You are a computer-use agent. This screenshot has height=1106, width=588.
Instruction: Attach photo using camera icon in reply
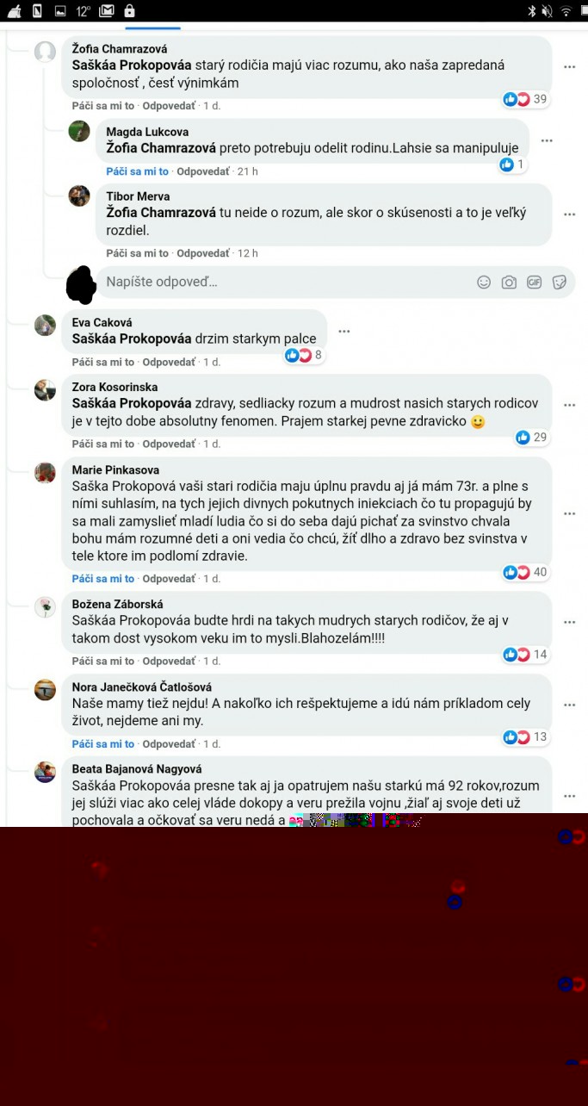pos(509,282)
